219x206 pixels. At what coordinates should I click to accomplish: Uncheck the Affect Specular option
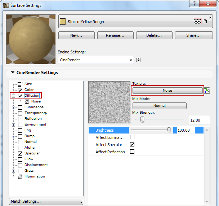[x=132, y=144]
